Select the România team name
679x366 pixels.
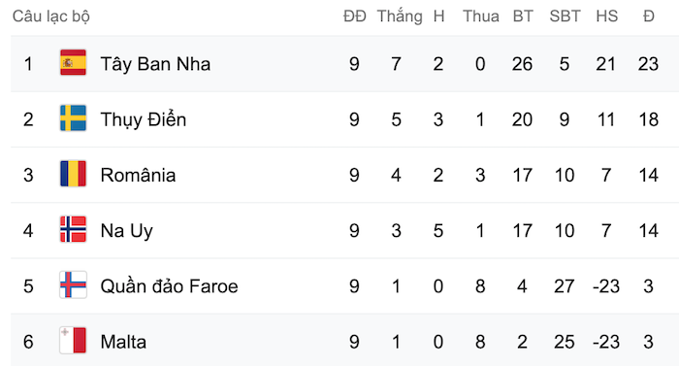[138, 175]
